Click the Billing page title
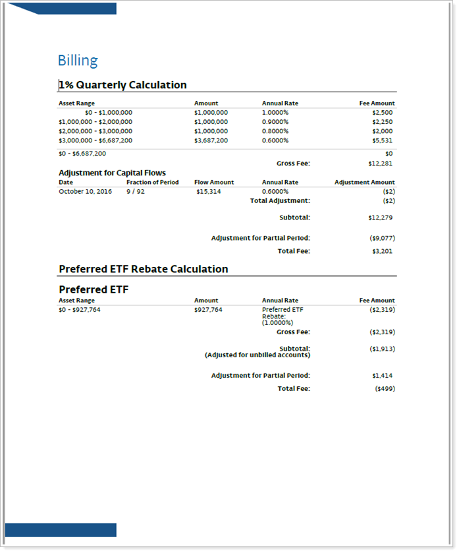459x553 pixels. click(x=78, y=61)
